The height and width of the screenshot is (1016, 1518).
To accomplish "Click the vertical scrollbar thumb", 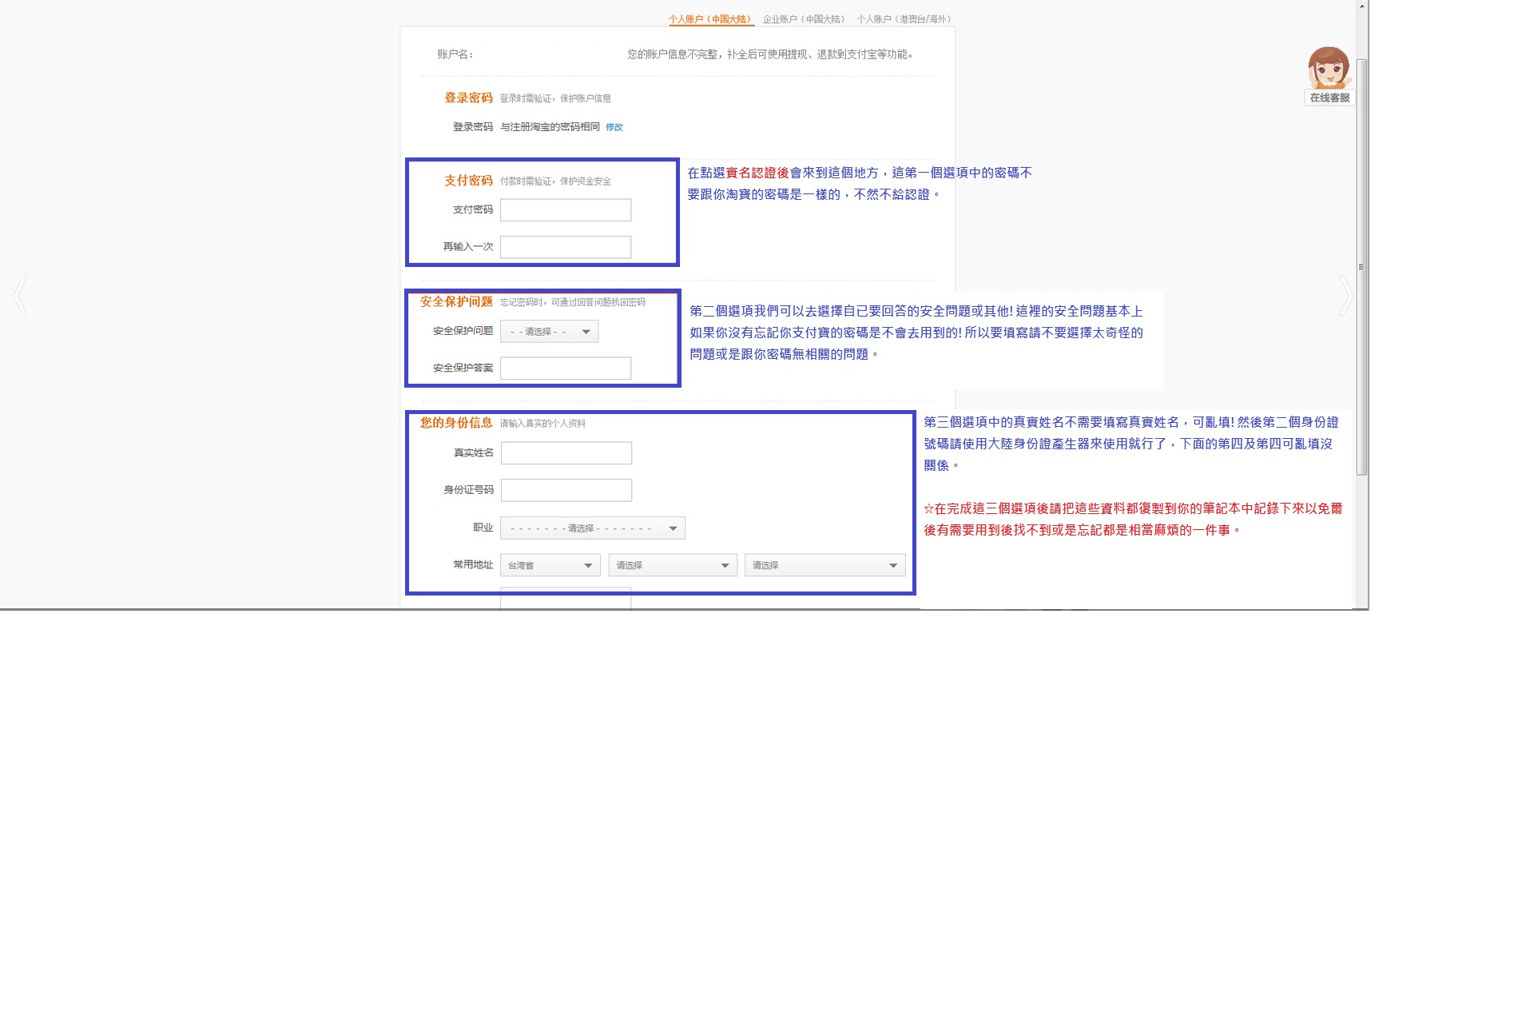I will pyautogui.click(x=1362, y=266).
